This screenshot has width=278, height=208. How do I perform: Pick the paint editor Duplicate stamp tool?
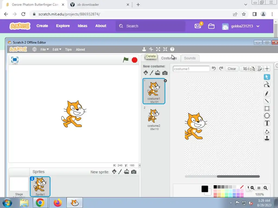(267, 138)
